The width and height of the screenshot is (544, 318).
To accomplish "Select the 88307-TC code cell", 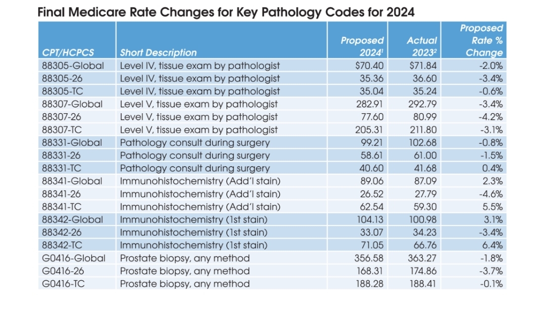I will (x=62, y=130).
